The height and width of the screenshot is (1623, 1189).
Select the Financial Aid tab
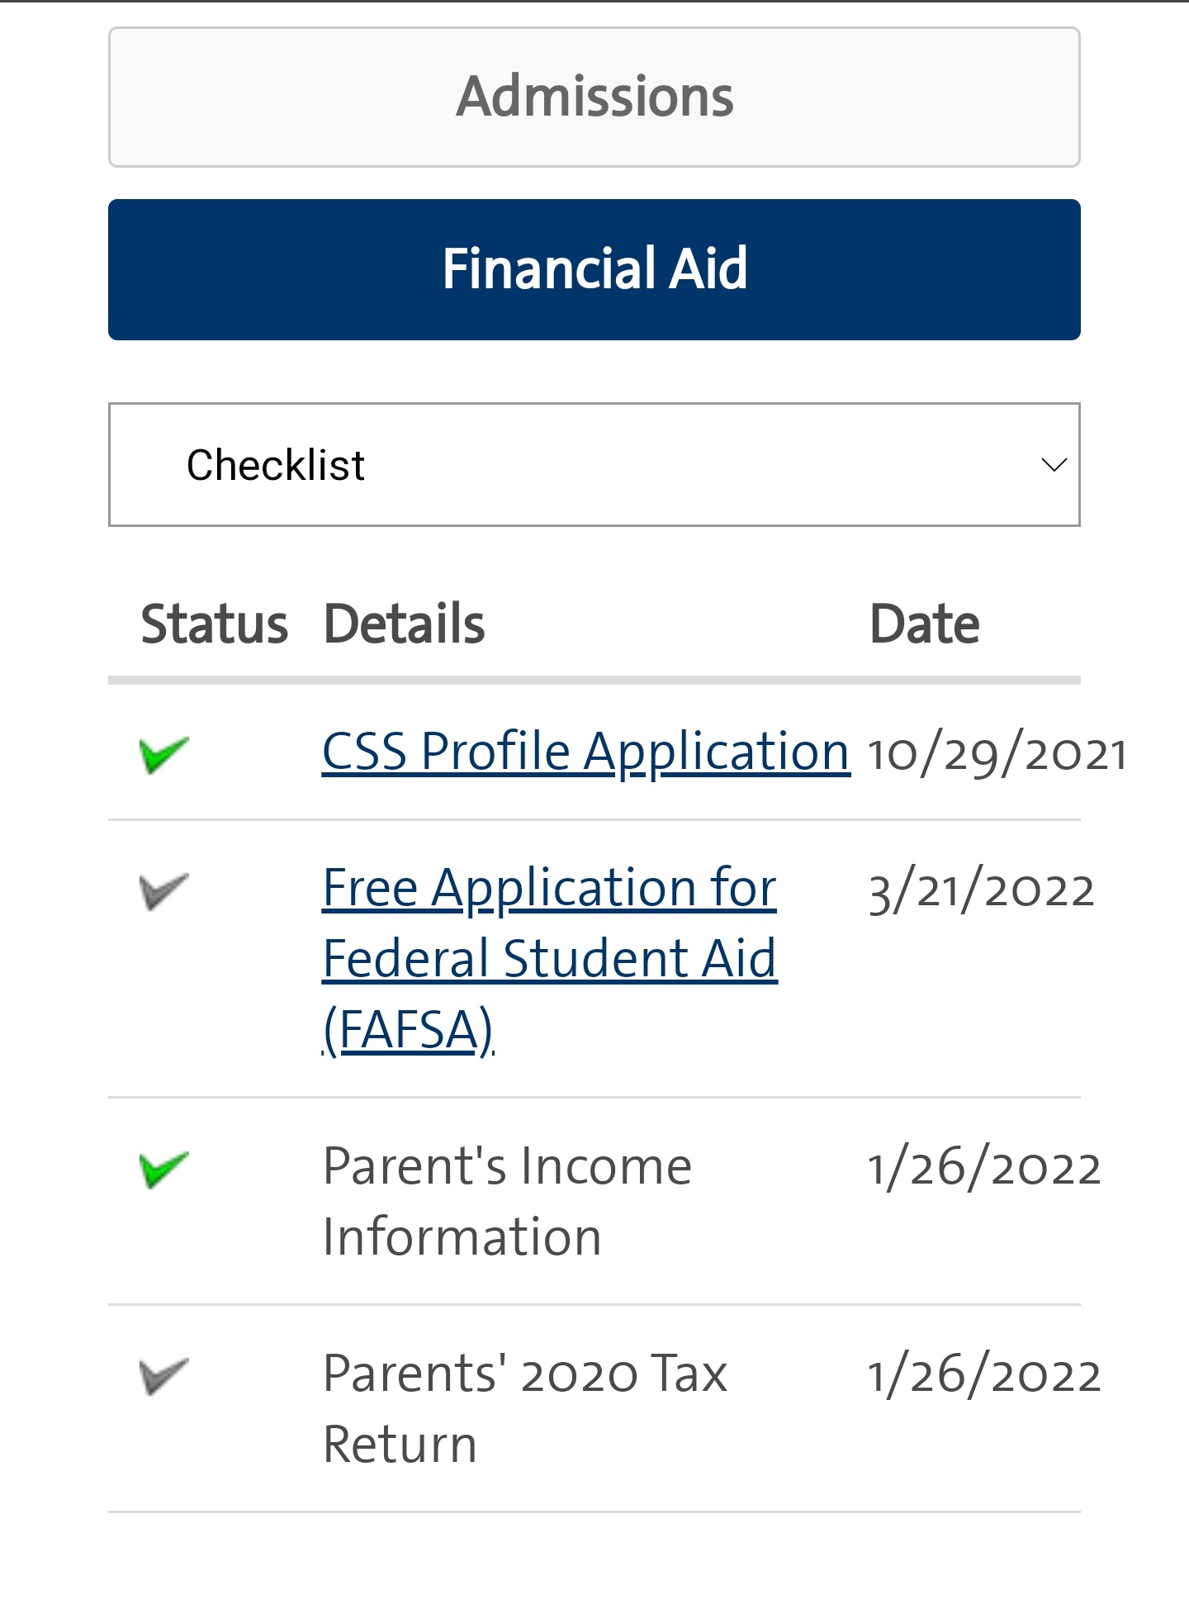pyautogui.click(x=593, y=269)
